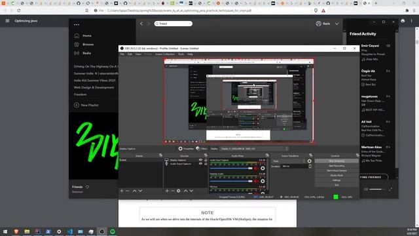Pop out the OBS Audio Mixer dock
Screen dimensions: 419x236
[x=267, y=155]
